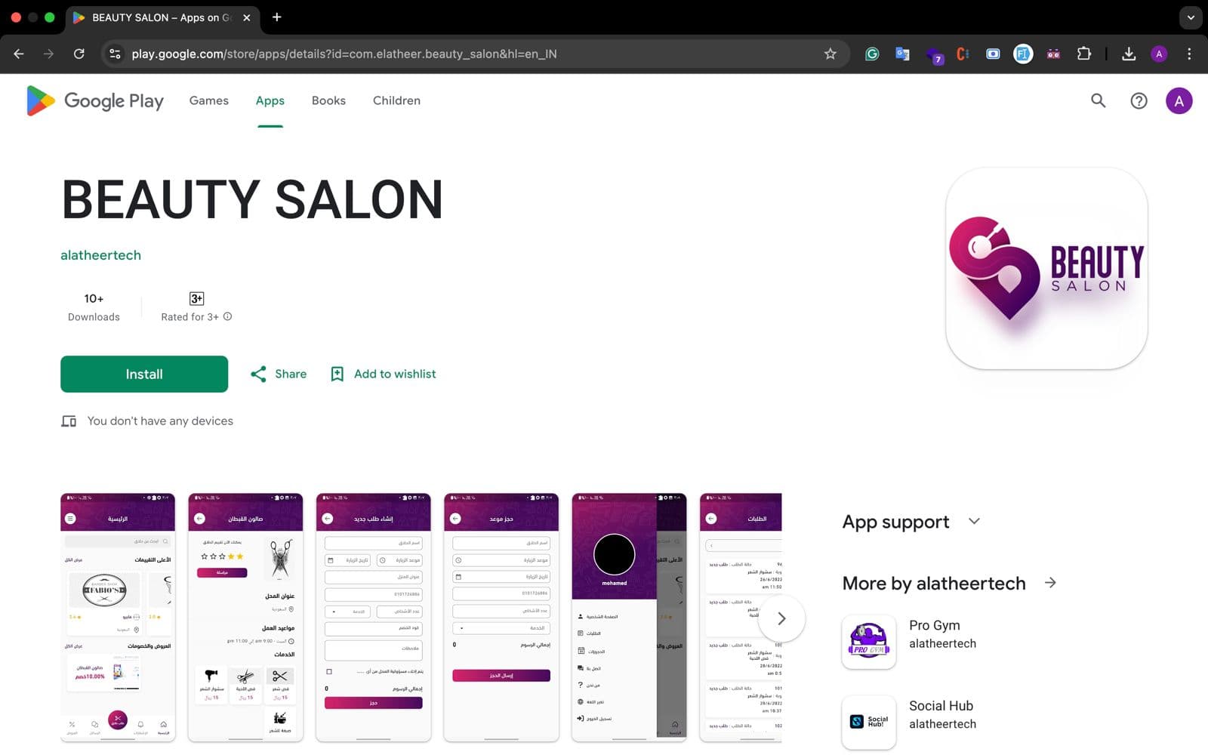The image size is (1208, 755).
Task: Open the alatheertech developer page
Action: pos(100,255)
